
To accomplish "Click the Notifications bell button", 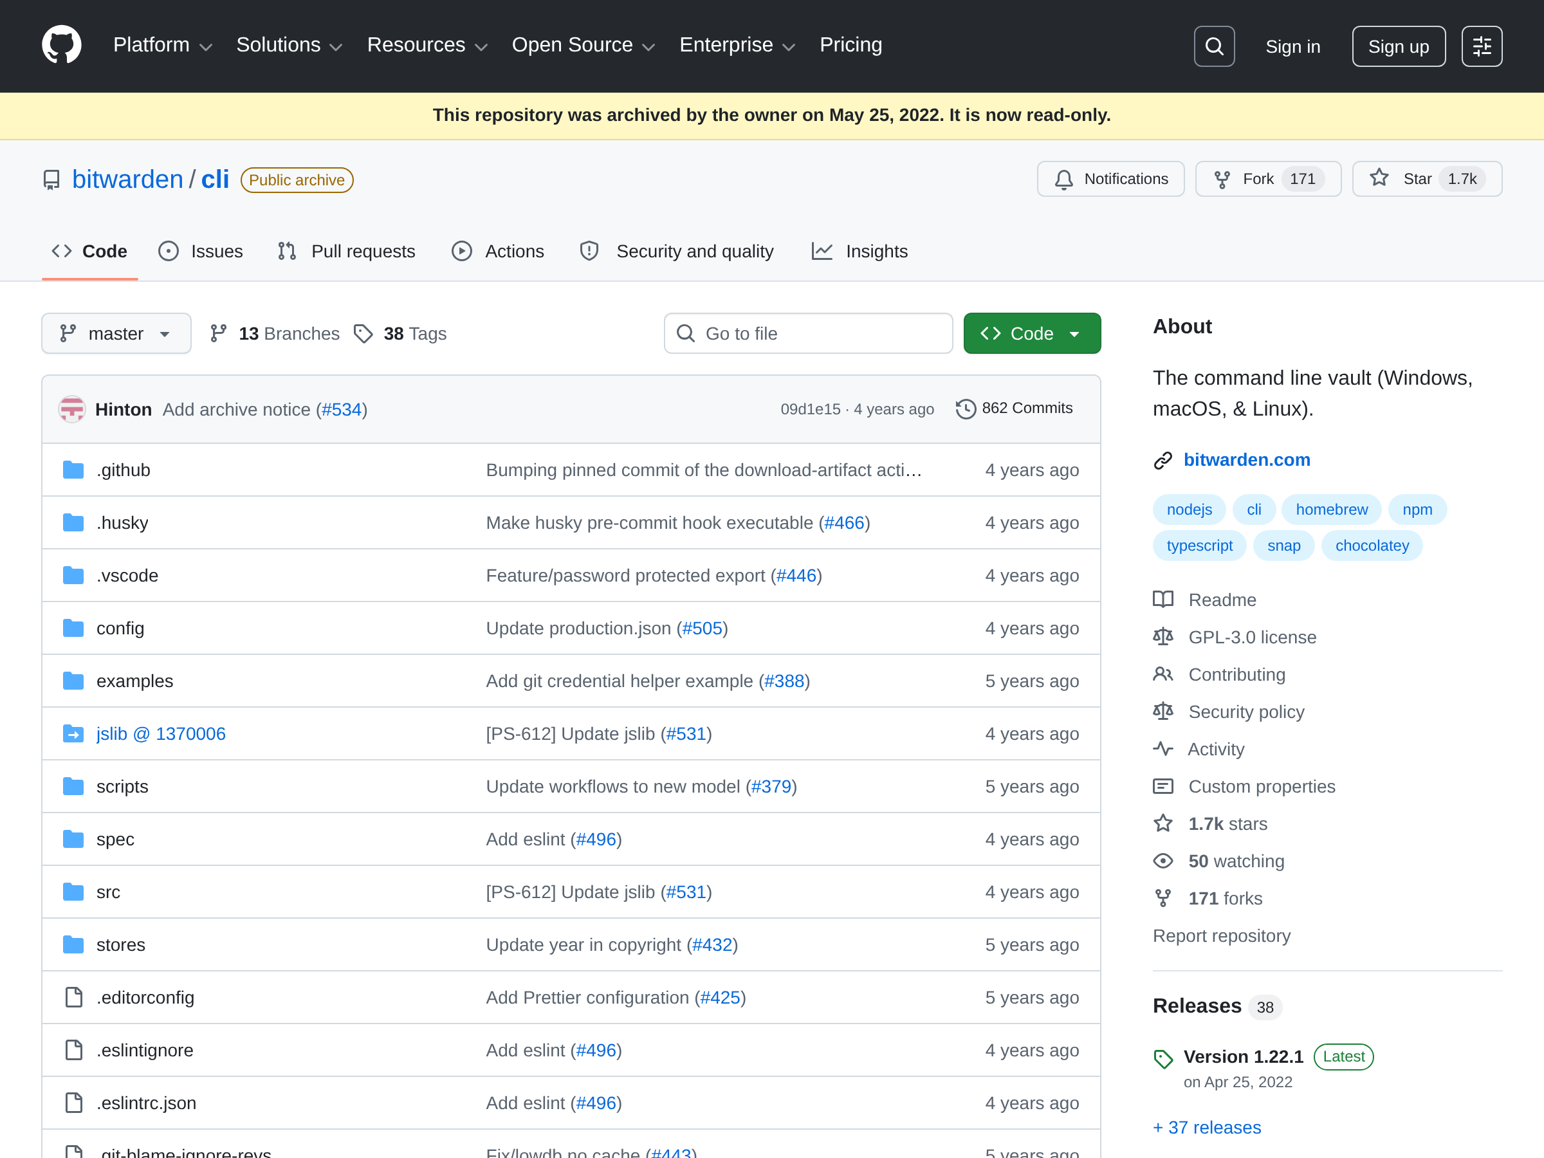I will click(1110, 179).
